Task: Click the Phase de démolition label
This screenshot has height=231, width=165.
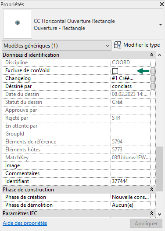Action: 29,205
